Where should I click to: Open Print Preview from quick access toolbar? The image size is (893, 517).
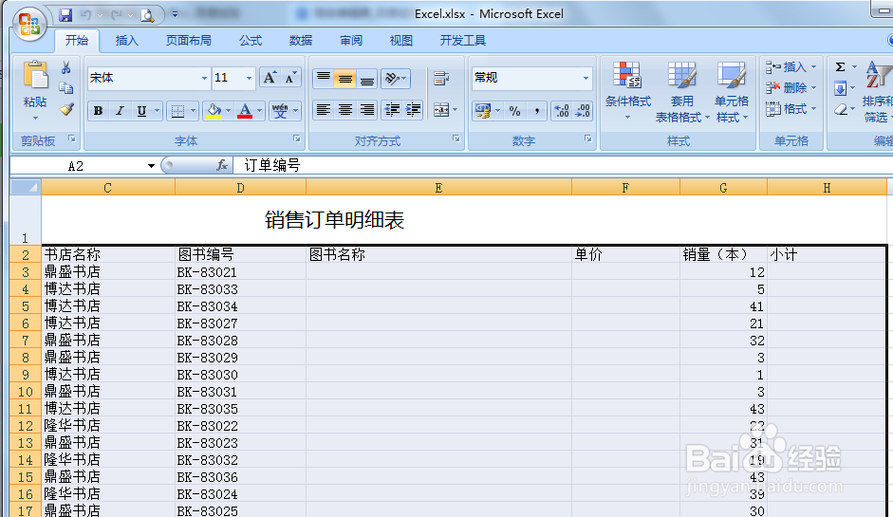point(147,15)
